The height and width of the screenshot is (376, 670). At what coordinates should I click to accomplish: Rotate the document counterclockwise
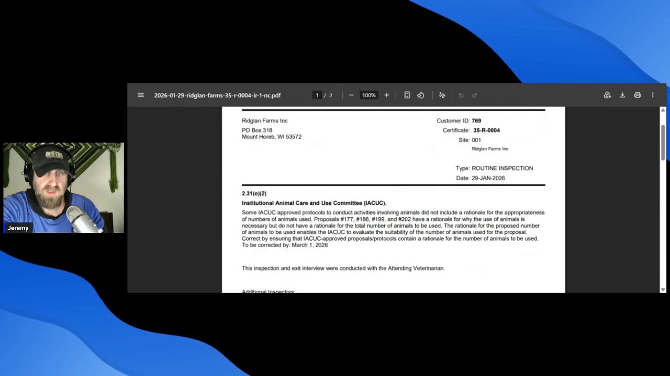[x=420, y=95]
